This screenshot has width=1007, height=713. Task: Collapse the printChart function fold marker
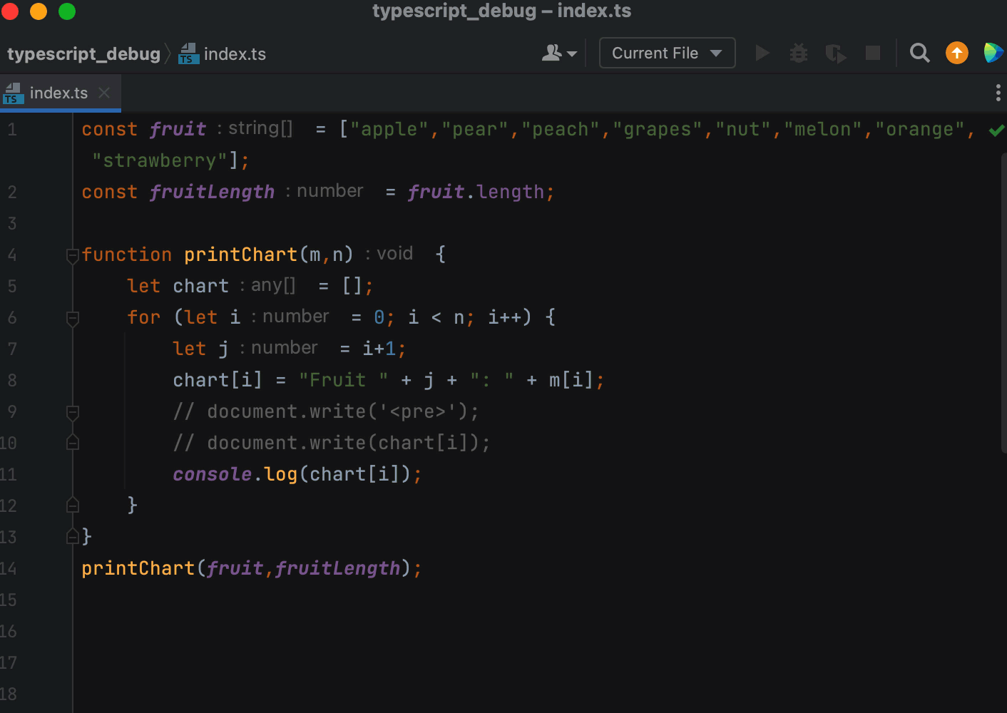click(x=72, y=255)
